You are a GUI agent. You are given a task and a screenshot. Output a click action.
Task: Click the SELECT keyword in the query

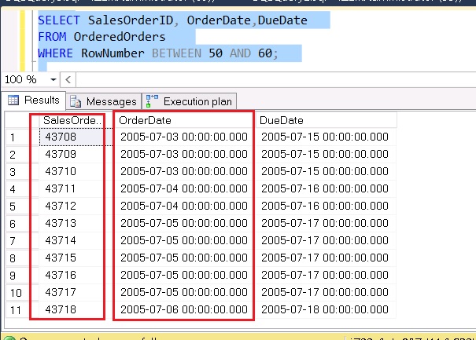[58, 20]
